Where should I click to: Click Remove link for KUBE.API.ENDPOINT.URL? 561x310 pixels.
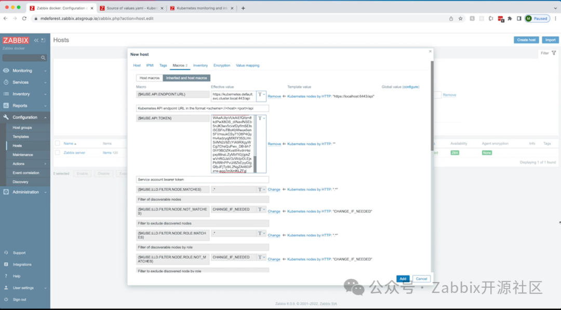[x=274, y=96]
